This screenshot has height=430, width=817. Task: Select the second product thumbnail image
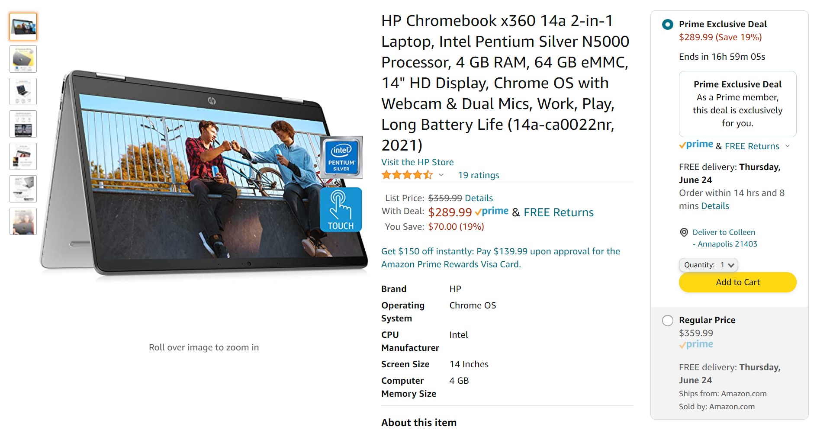(23, 59)
